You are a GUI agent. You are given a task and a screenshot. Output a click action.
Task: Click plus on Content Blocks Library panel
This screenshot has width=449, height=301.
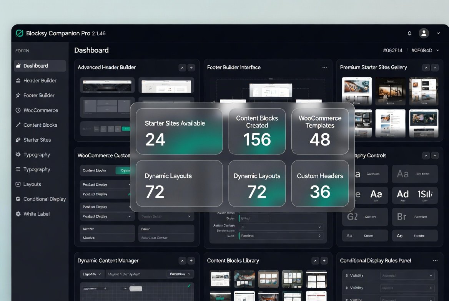(324, 261)
